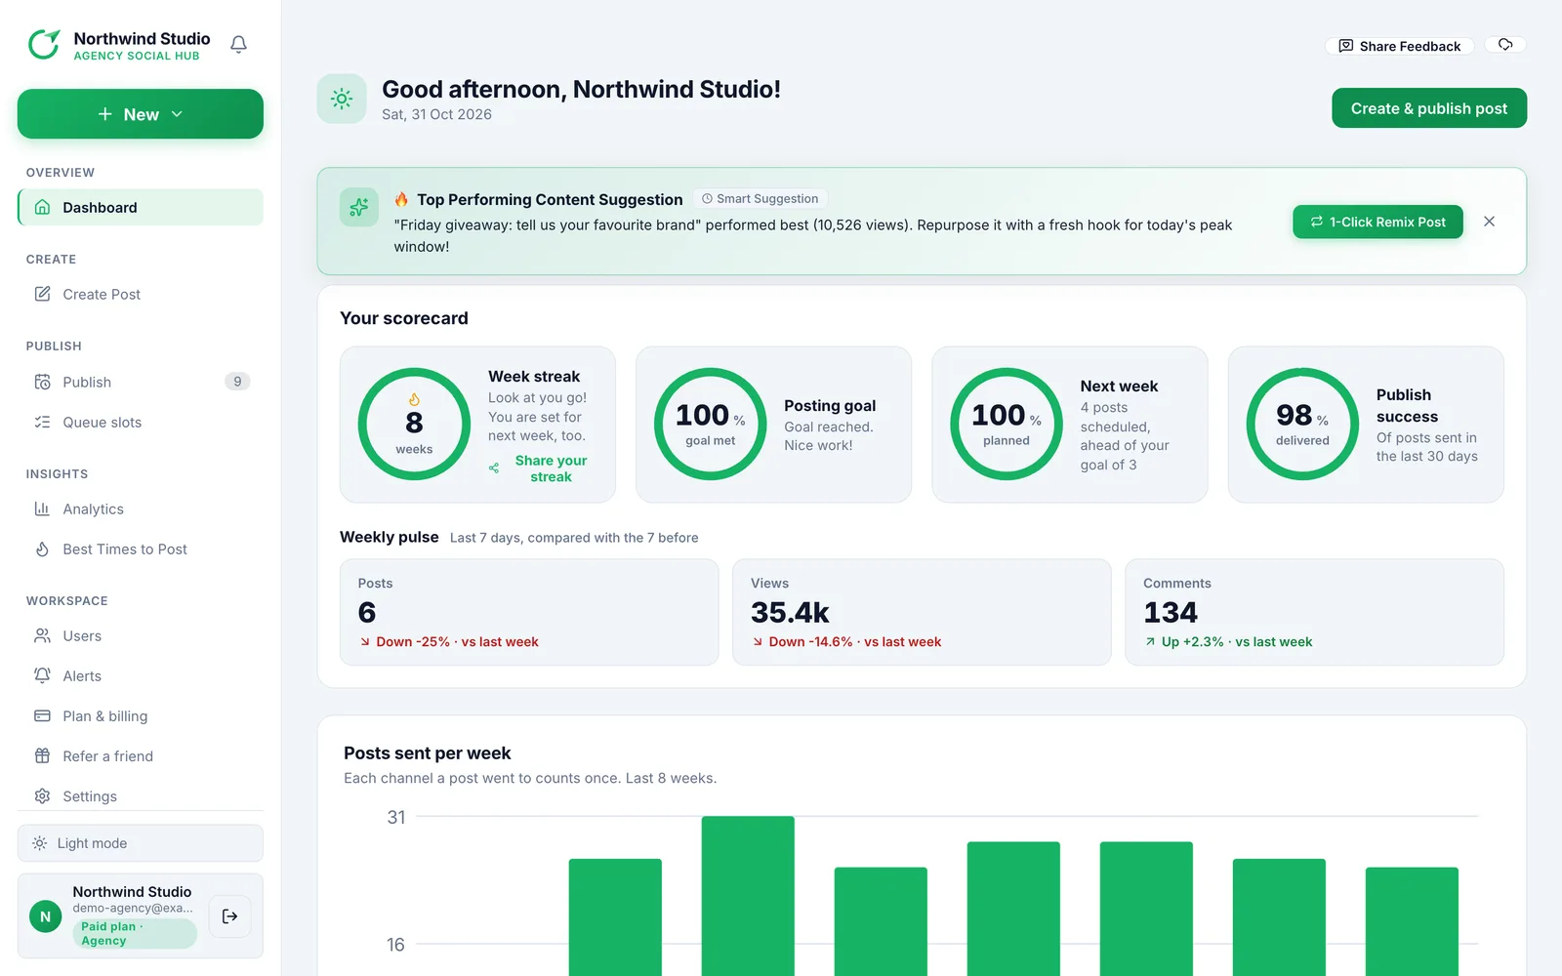Click "Posts sent per week" heading

(427, 752)
